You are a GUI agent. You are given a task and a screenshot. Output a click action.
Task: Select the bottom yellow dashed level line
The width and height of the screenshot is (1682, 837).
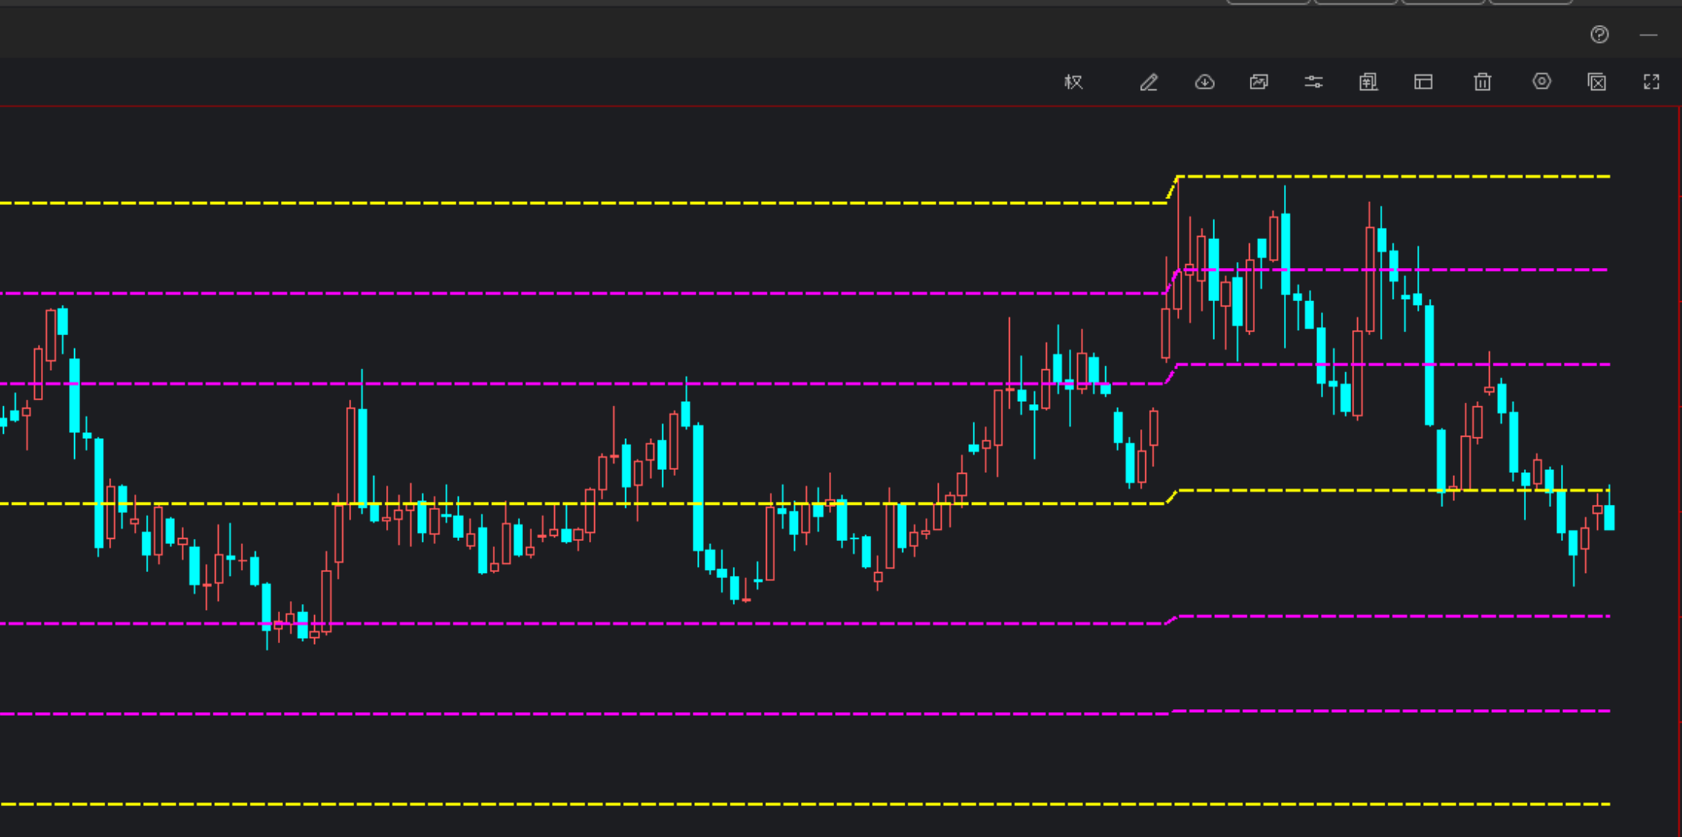[805, 804]
